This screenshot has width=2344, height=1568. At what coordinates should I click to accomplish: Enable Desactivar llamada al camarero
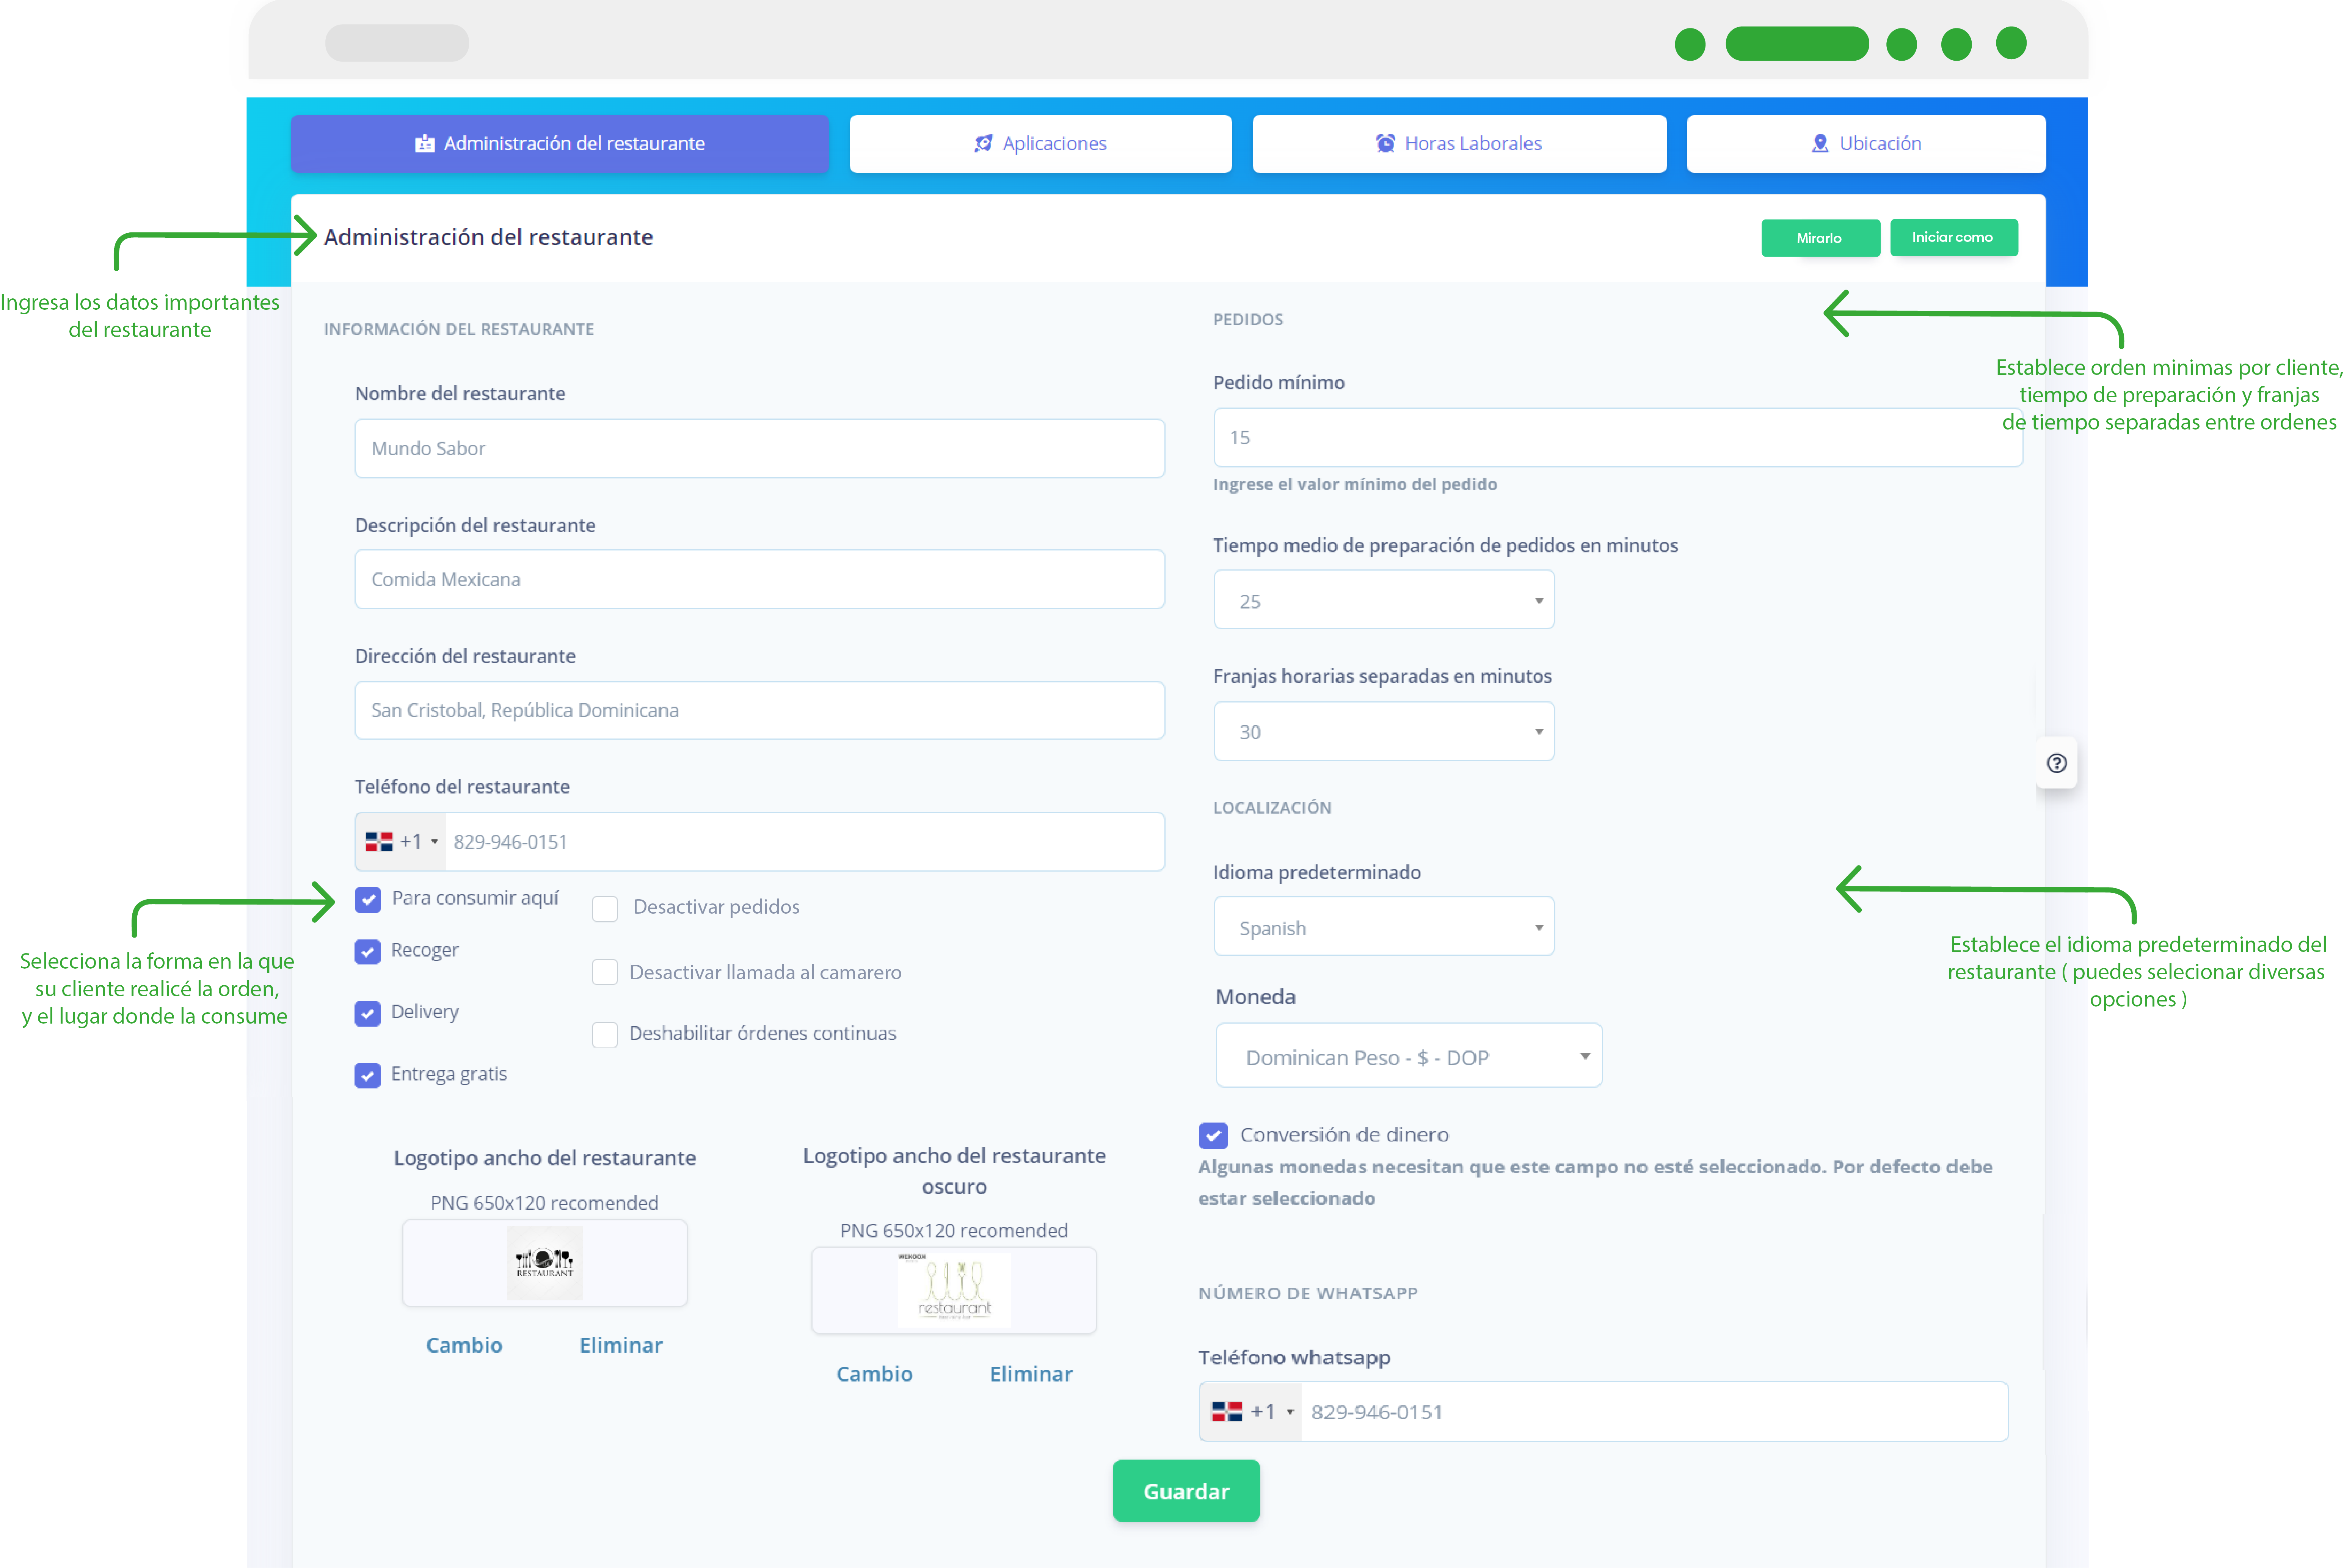click(605, 972)
